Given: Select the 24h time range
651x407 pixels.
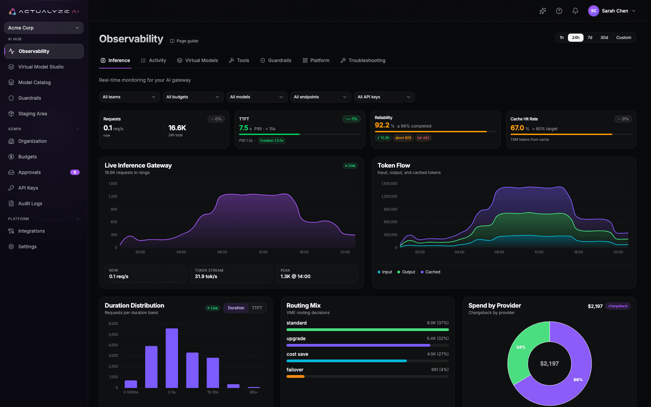Looking at the screenshot, I should (x=576, y=38).
